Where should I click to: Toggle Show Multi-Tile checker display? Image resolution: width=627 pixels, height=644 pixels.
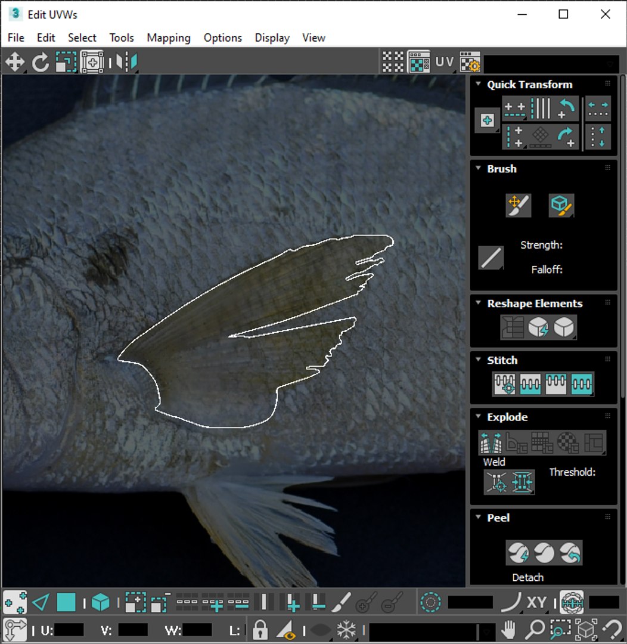[x=393, y=62]
